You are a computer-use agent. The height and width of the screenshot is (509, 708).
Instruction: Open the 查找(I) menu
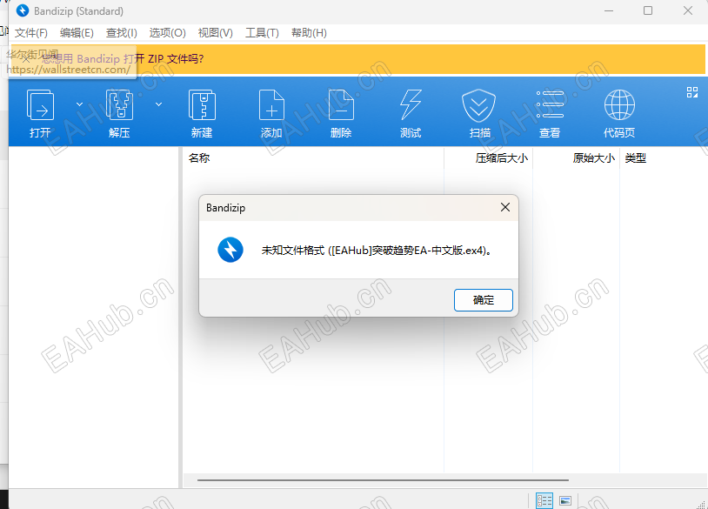(x=122, y=33)
